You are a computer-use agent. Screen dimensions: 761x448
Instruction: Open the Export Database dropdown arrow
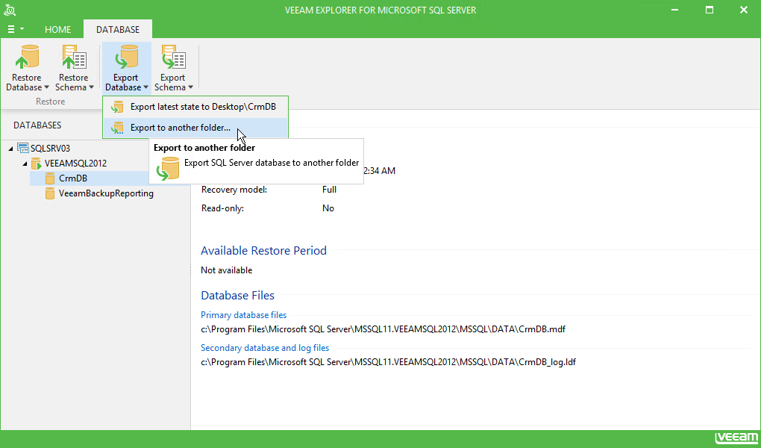click(x=145, y=87)
